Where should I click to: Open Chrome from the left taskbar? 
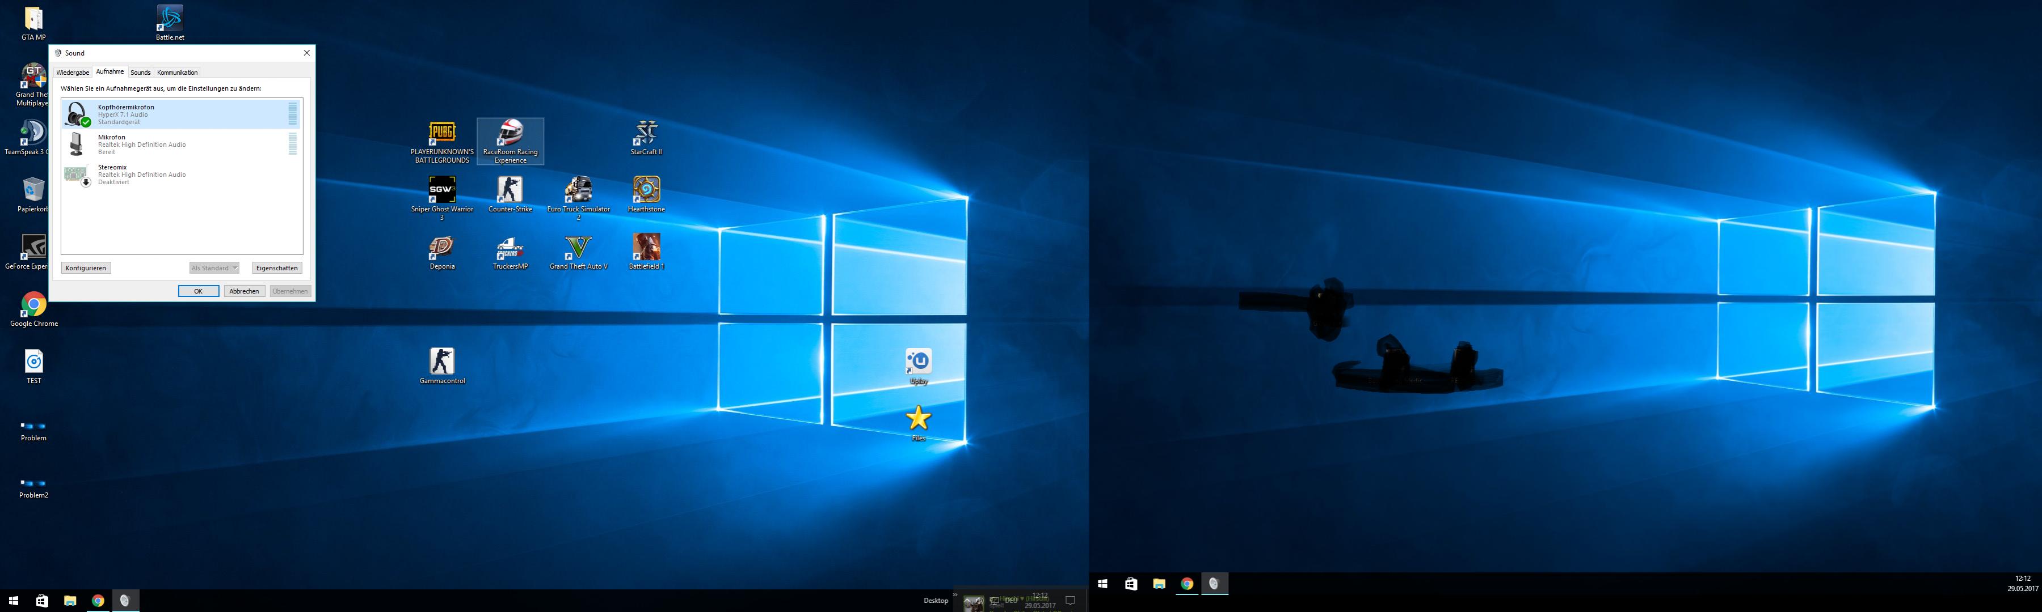pyautogui.click(x=98, y=601)
